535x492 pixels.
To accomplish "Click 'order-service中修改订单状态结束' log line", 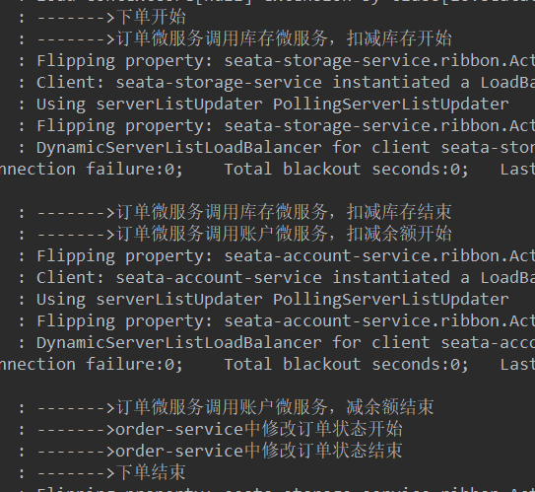I will (211, 451).
